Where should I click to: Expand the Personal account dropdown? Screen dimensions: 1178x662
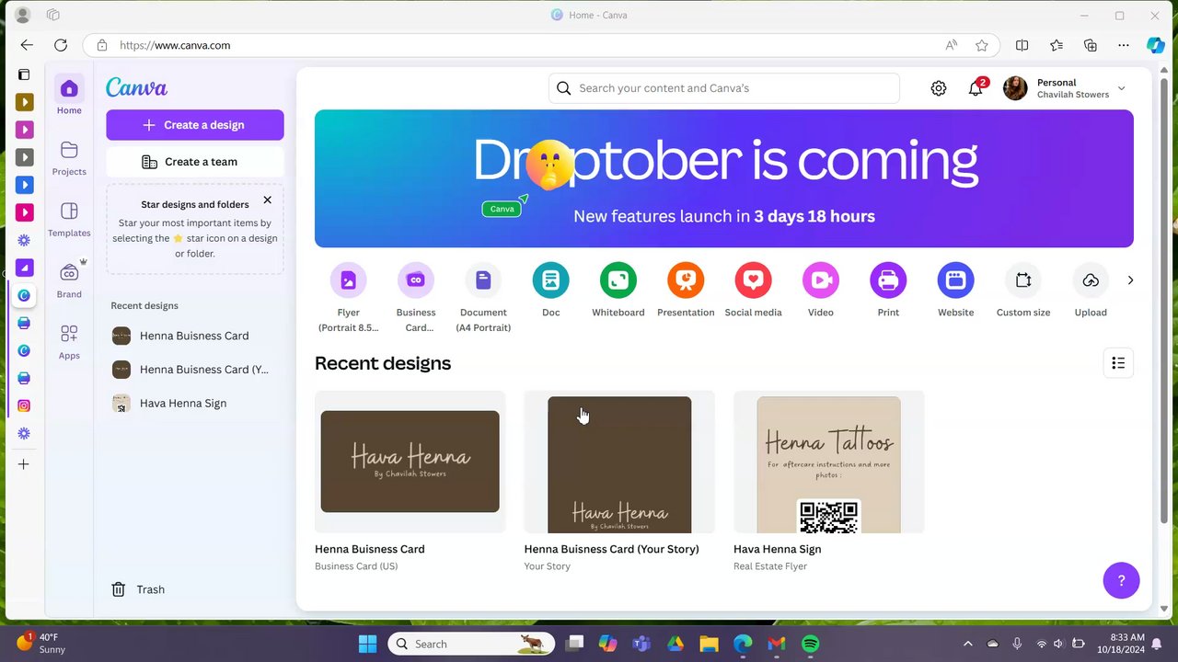point(1121,88)
